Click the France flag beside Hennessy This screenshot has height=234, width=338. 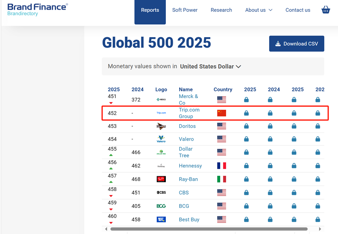click(x=221, y=166)
